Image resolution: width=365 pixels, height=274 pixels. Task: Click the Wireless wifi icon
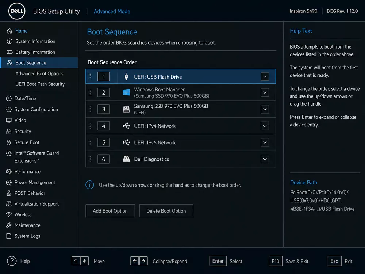pyautogui.click(x=9, y=214)
